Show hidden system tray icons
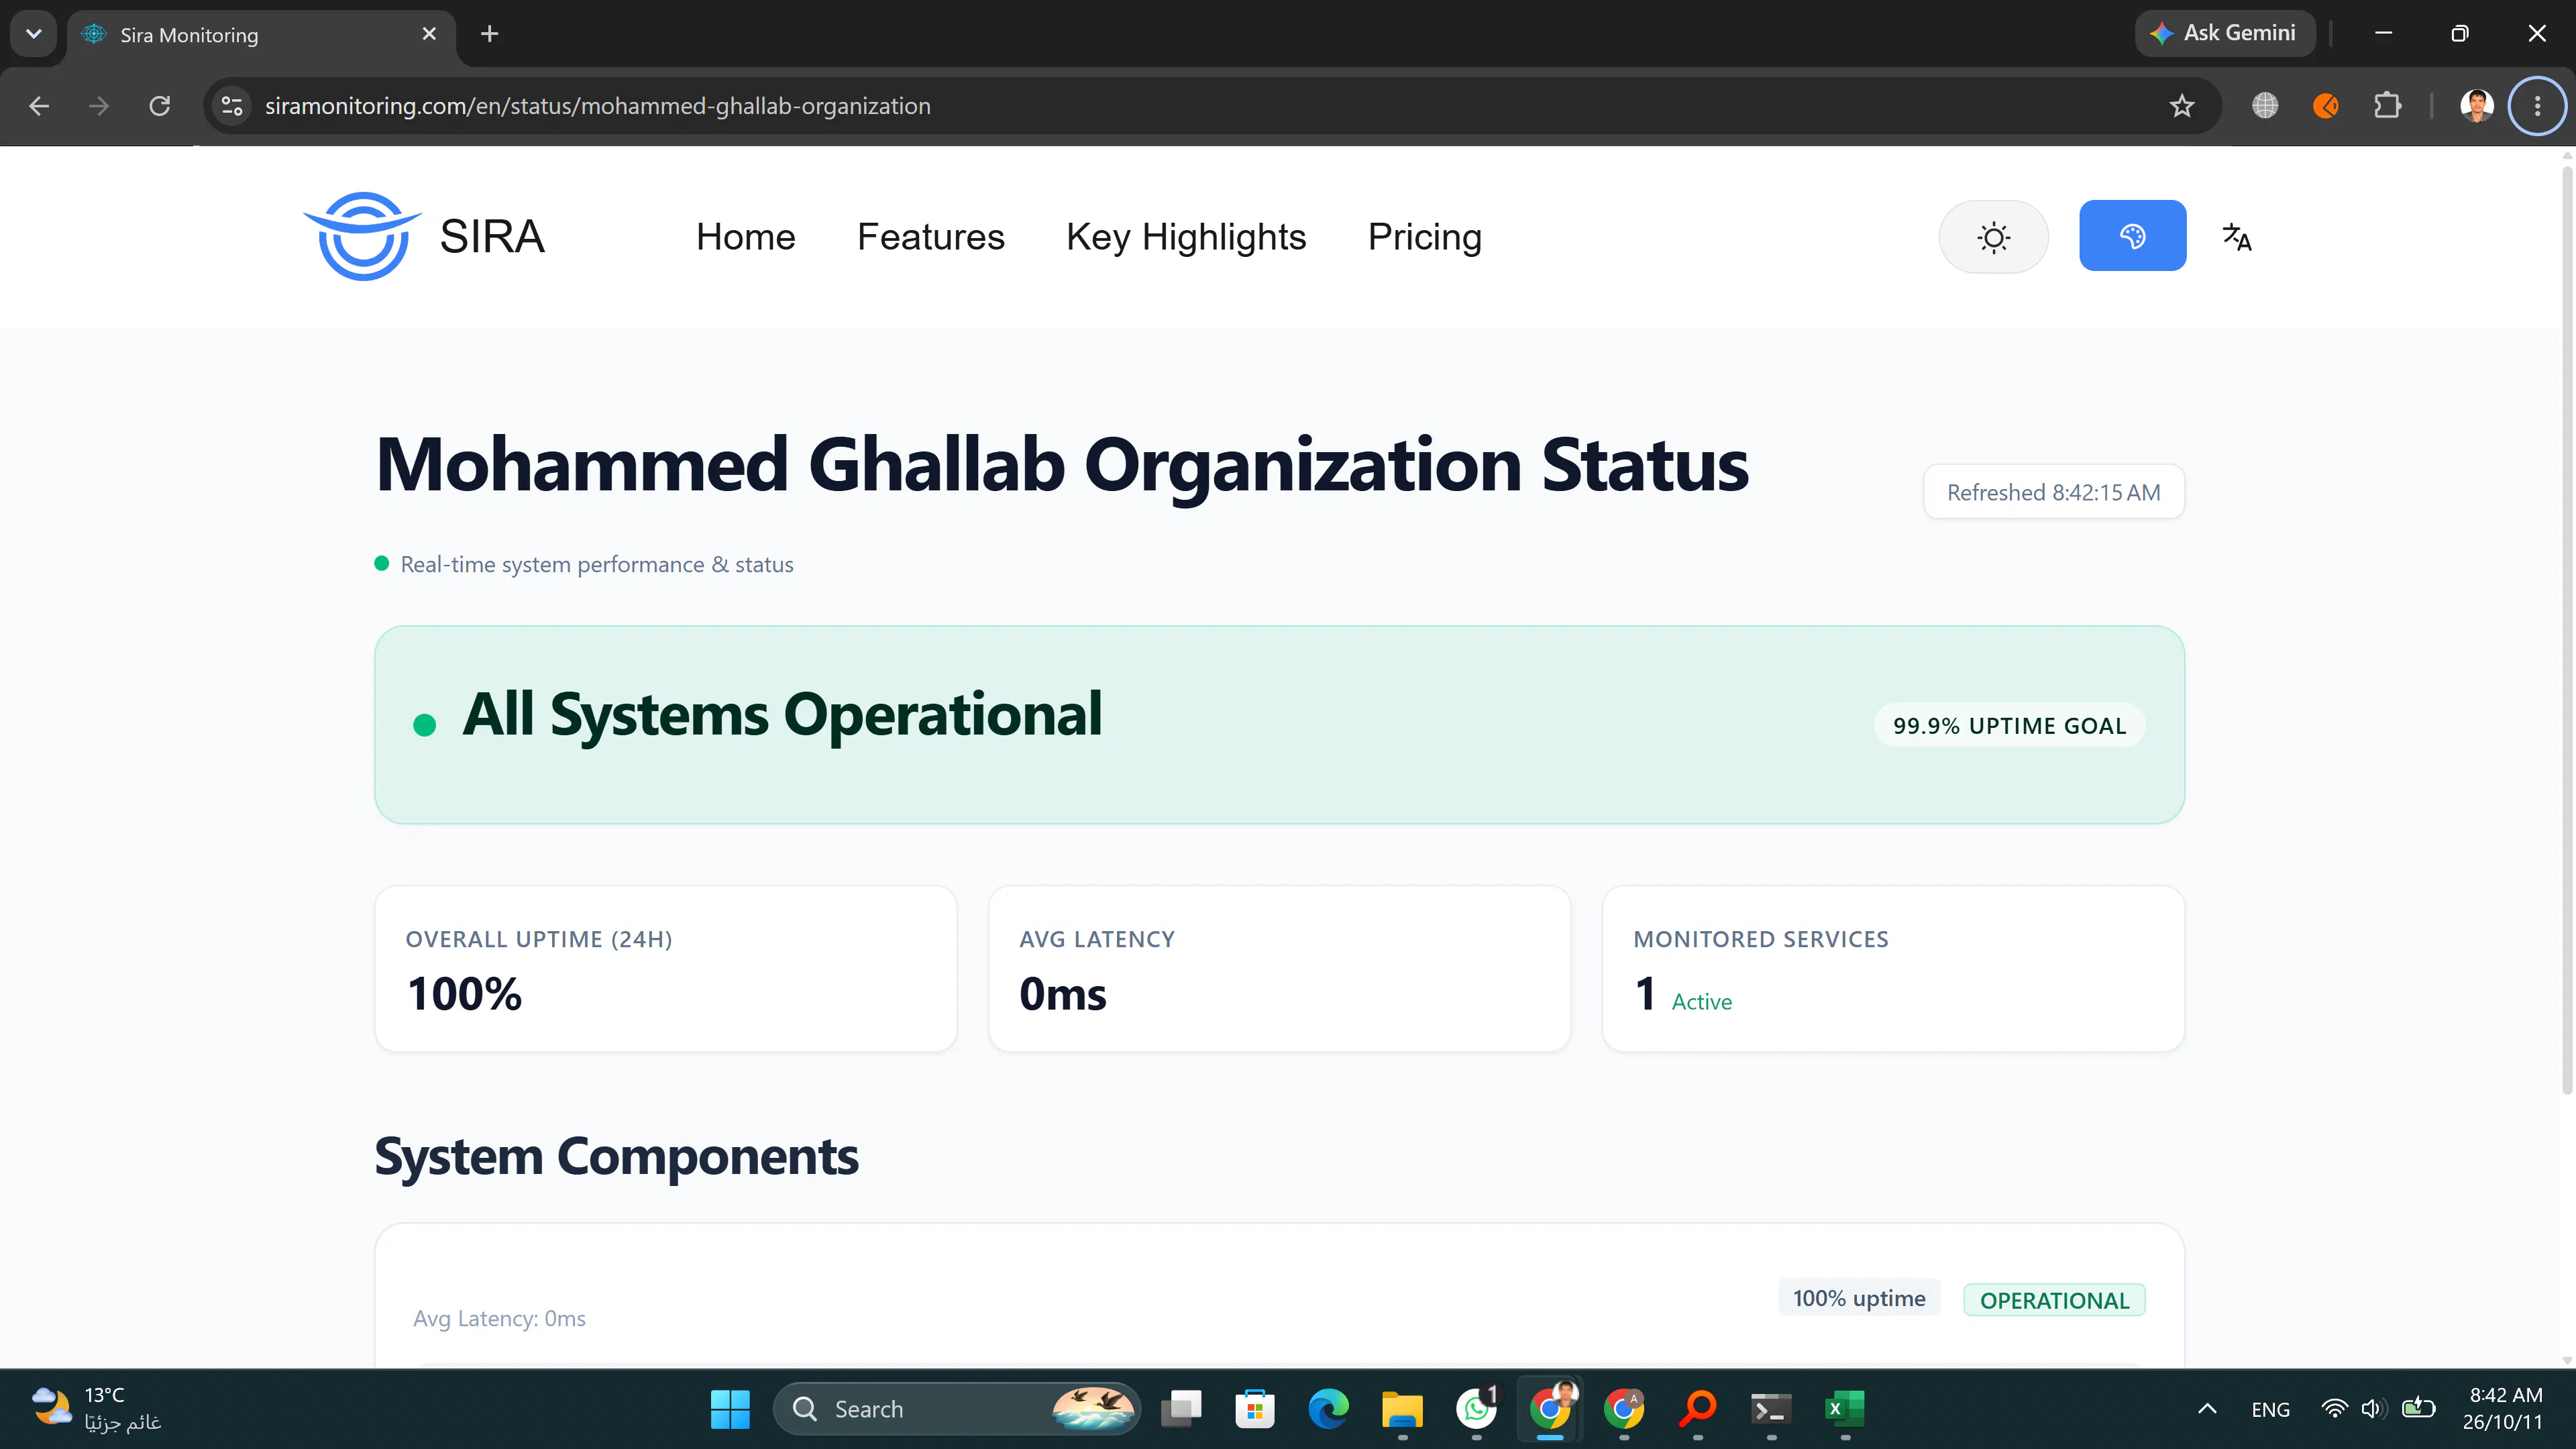Screen dimensions: 2576x1449 pyautogui.click(x=2207, y=1409)
